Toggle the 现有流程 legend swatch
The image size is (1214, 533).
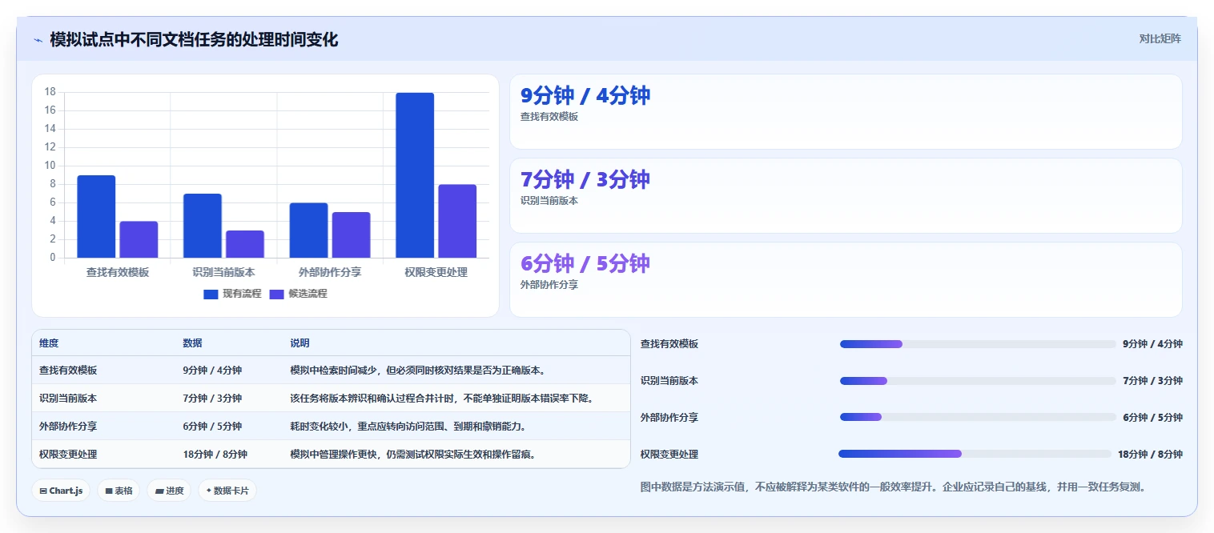coord(211,294)
